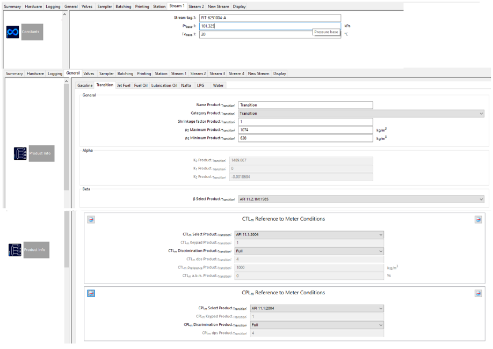Viewport: 493px width, 349px height.
Task: Open CTLm Select Product dropdown
Action: (x=309, y=234)
